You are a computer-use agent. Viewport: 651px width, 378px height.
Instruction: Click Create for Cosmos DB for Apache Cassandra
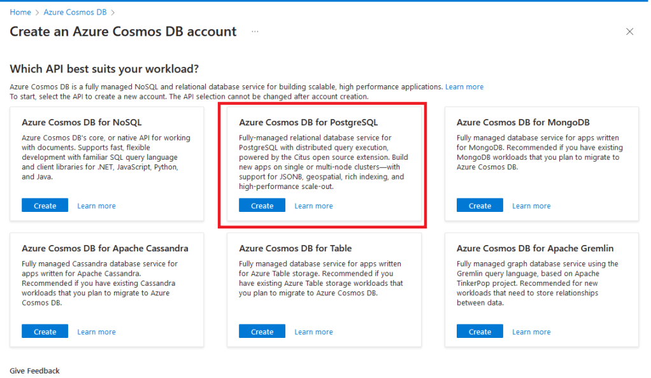point(45,332)
